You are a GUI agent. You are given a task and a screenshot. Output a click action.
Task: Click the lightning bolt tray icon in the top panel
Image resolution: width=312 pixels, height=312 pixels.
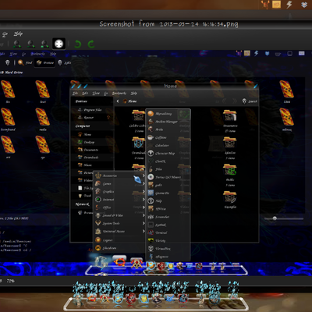coord(289,5)
